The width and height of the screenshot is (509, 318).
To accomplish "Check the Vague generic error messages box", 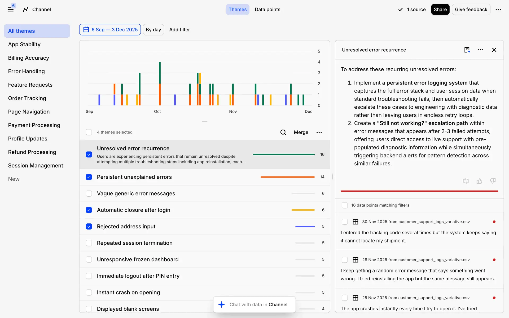I will click(x=89, y=193).
